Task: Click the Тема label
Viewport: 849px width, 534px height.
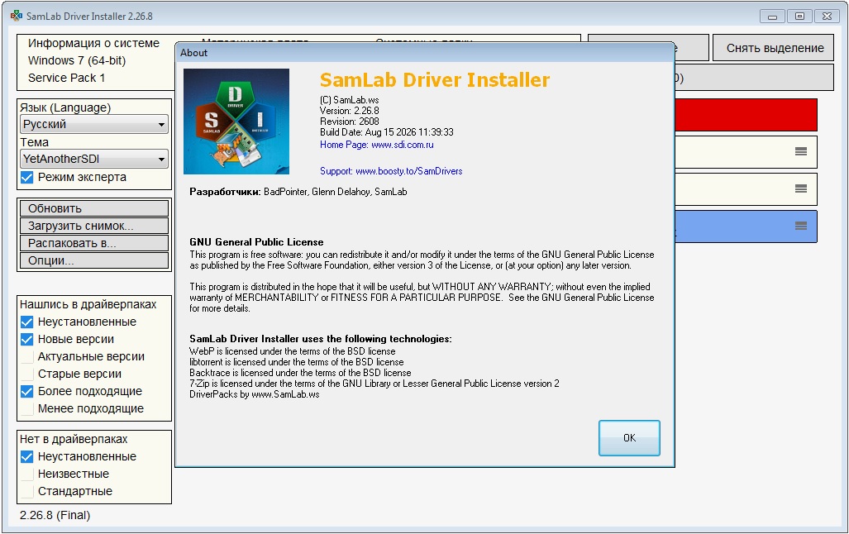Action: [34, 142]
